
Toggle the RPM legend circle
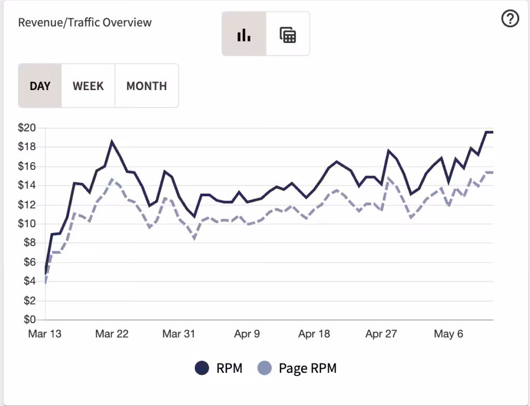tap(202, 368)
